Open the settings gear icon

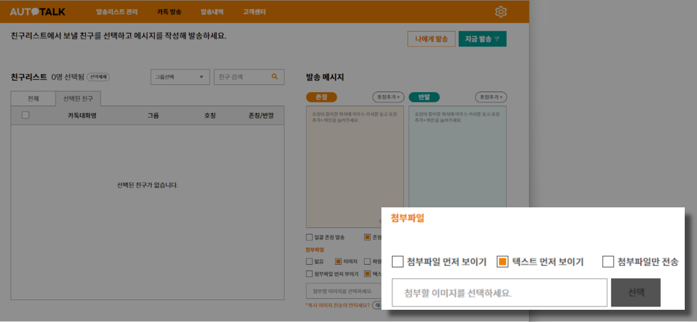(501, 12)
